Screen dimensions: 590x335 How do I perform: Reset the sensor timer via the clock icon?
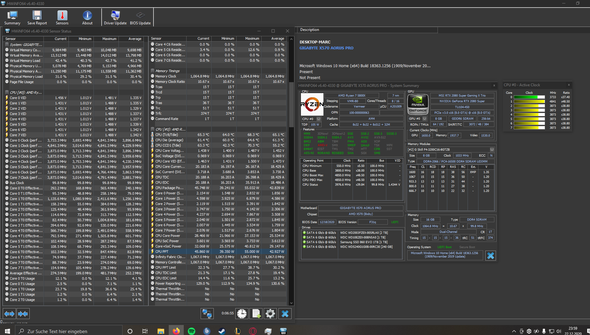(242, 313)
